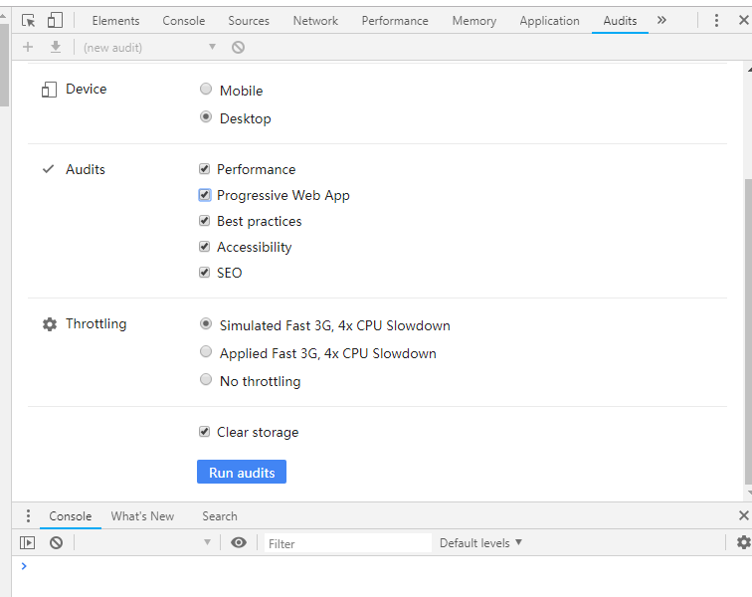Screen dimensions: 752x597
Task: Click the clear console icon
Action: point(56,542)
